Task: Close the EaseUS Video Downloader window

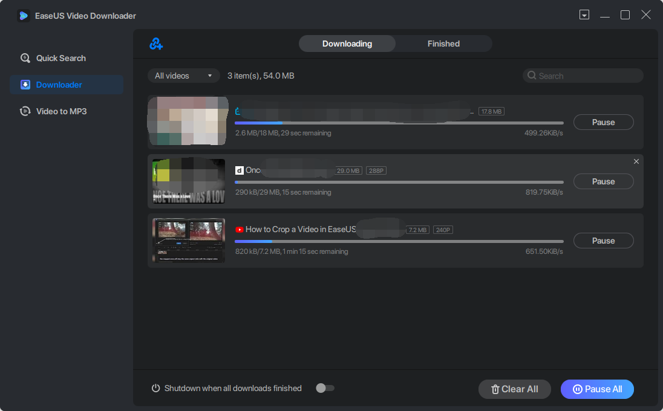Action: point(646,15)
